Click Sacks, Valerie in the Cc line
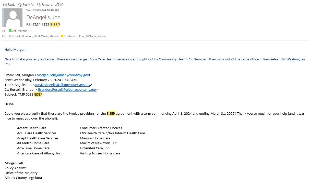 click(98, 36)
